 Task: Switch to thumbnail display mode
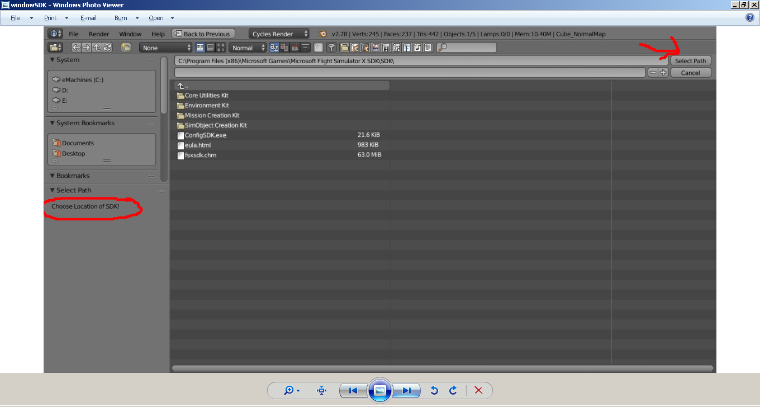(x=221, y=48)
